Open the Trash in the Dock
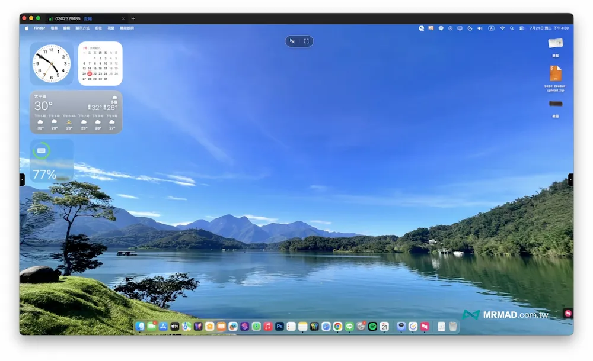 (x=453, y=326)
